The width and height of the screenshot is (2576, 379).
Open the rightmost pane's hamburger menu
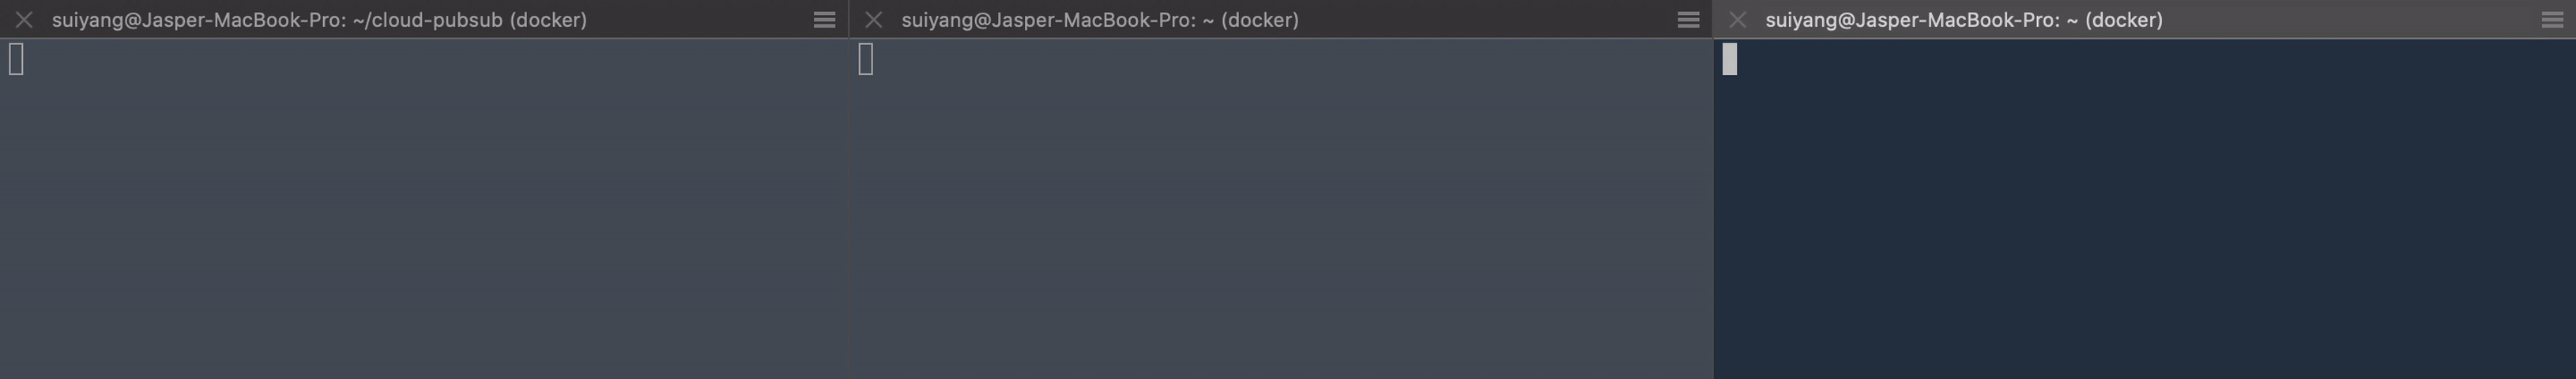pyautogui.click(x=2552, y=20)
